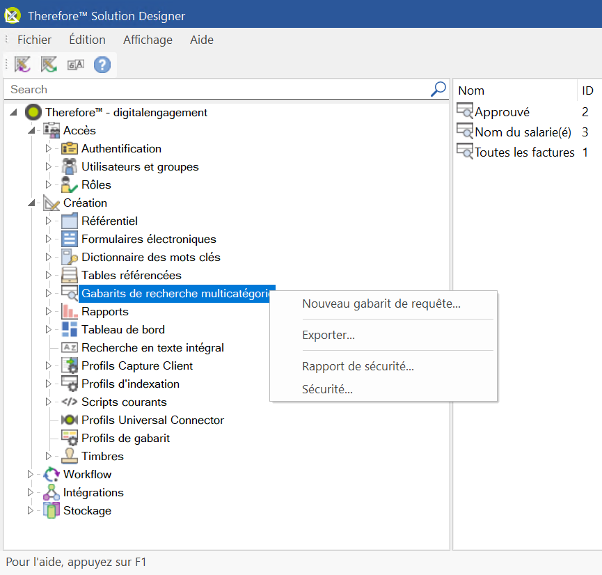Sort by the ID column header
This screenshot has width=602, height=575.
[x=588, y=90]
